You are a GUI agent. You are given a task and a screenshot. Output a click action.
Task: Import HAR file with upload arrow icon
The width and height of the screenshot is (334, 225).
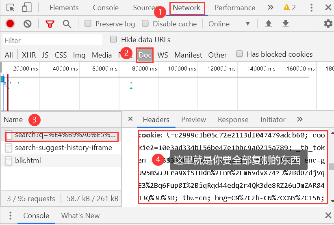pos(269,24)
